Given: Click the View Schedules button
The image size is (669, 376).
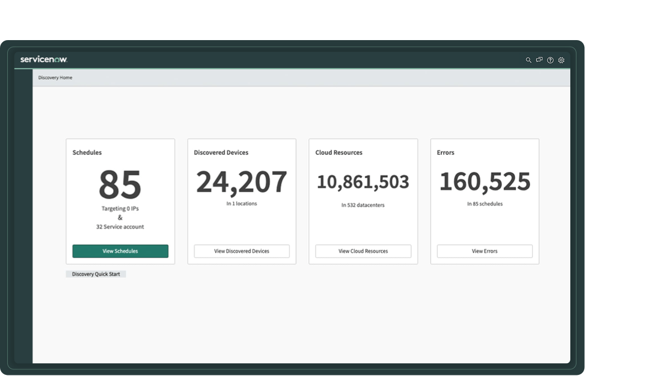Looking at the screenshot, I should point(120,251).
